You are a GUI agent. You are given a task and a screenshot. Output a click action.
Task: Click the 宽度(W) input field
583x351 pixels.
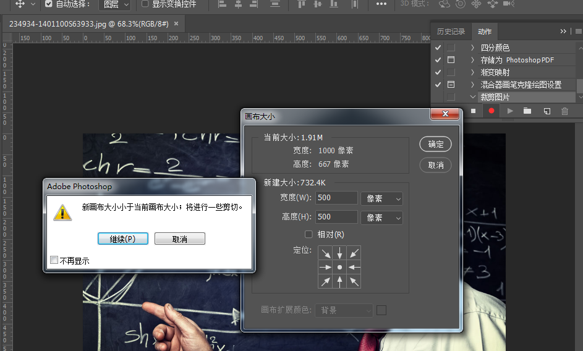pos(336,198)
